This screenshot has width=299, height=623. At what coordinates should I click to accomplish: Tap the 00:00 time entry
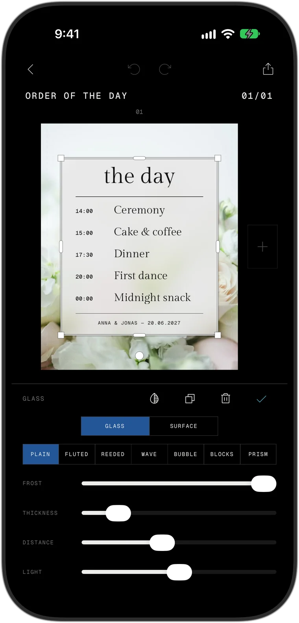pos(84,299)
